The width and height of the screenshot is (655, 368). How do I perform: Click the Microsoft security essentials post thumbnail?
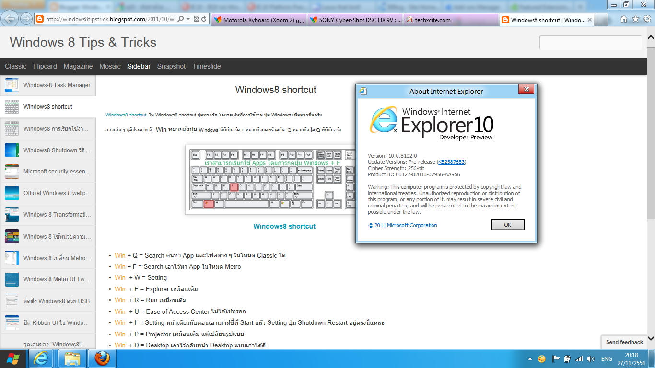(x=12, y=172)
